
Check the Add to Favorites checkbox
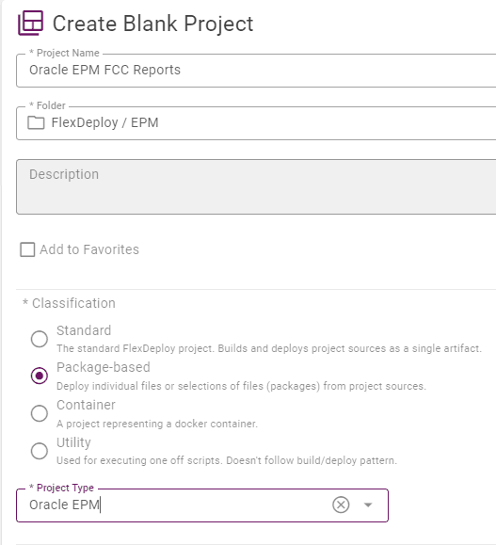27,249
